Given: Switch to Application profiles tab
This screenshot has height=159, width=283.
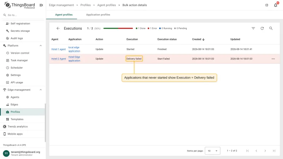Looking at the screenshot, I should click(98, 14).
